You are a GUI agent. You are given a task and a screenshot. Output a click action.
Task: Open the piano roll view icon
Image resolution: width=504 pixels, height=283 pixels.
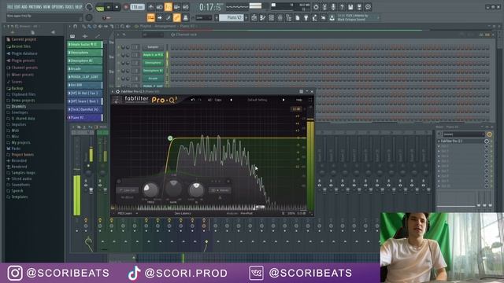262,17
